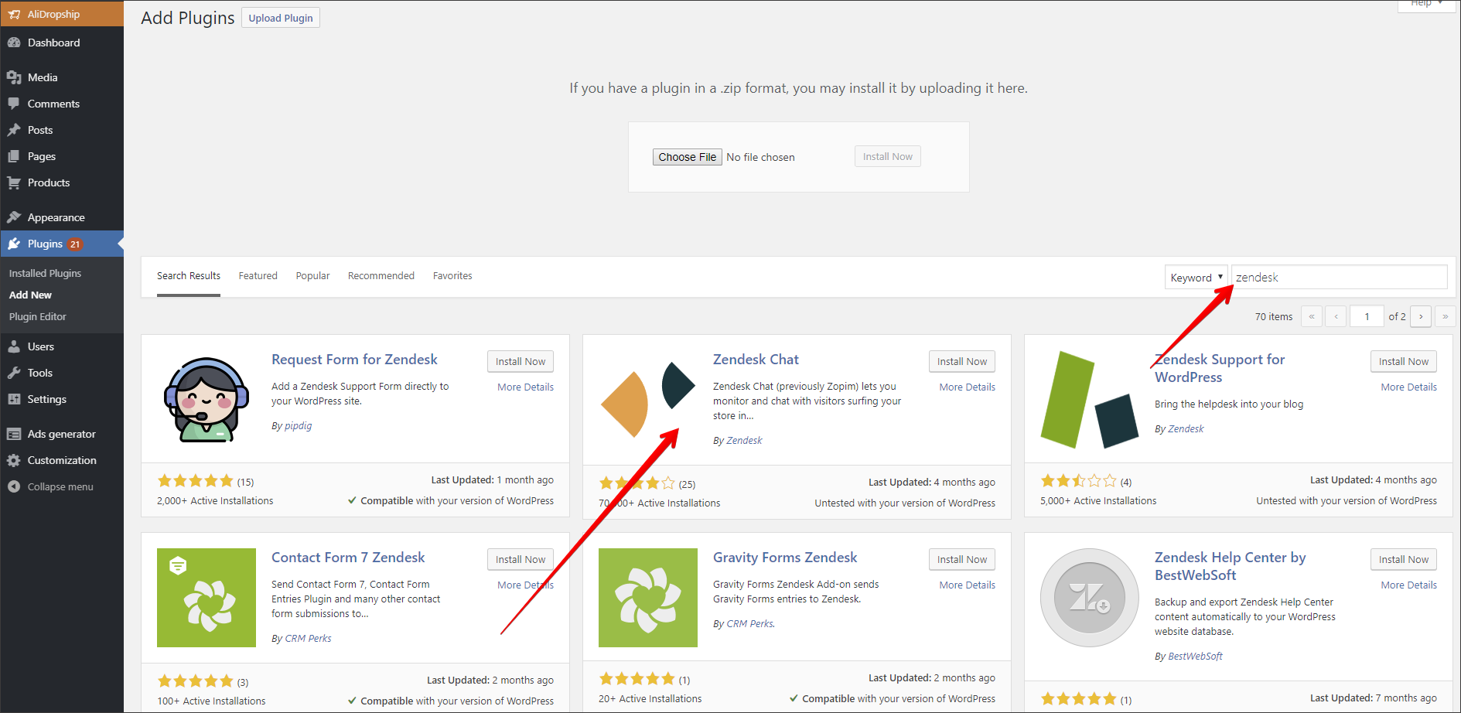
Task: Click the Zendesk Chat plugin logo
Action: point(648,399)
